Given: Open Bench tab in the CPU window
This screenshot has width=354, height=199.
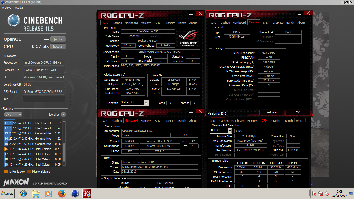Looking at the screenshot, I should pyautogui.click(x=182, y=23).
